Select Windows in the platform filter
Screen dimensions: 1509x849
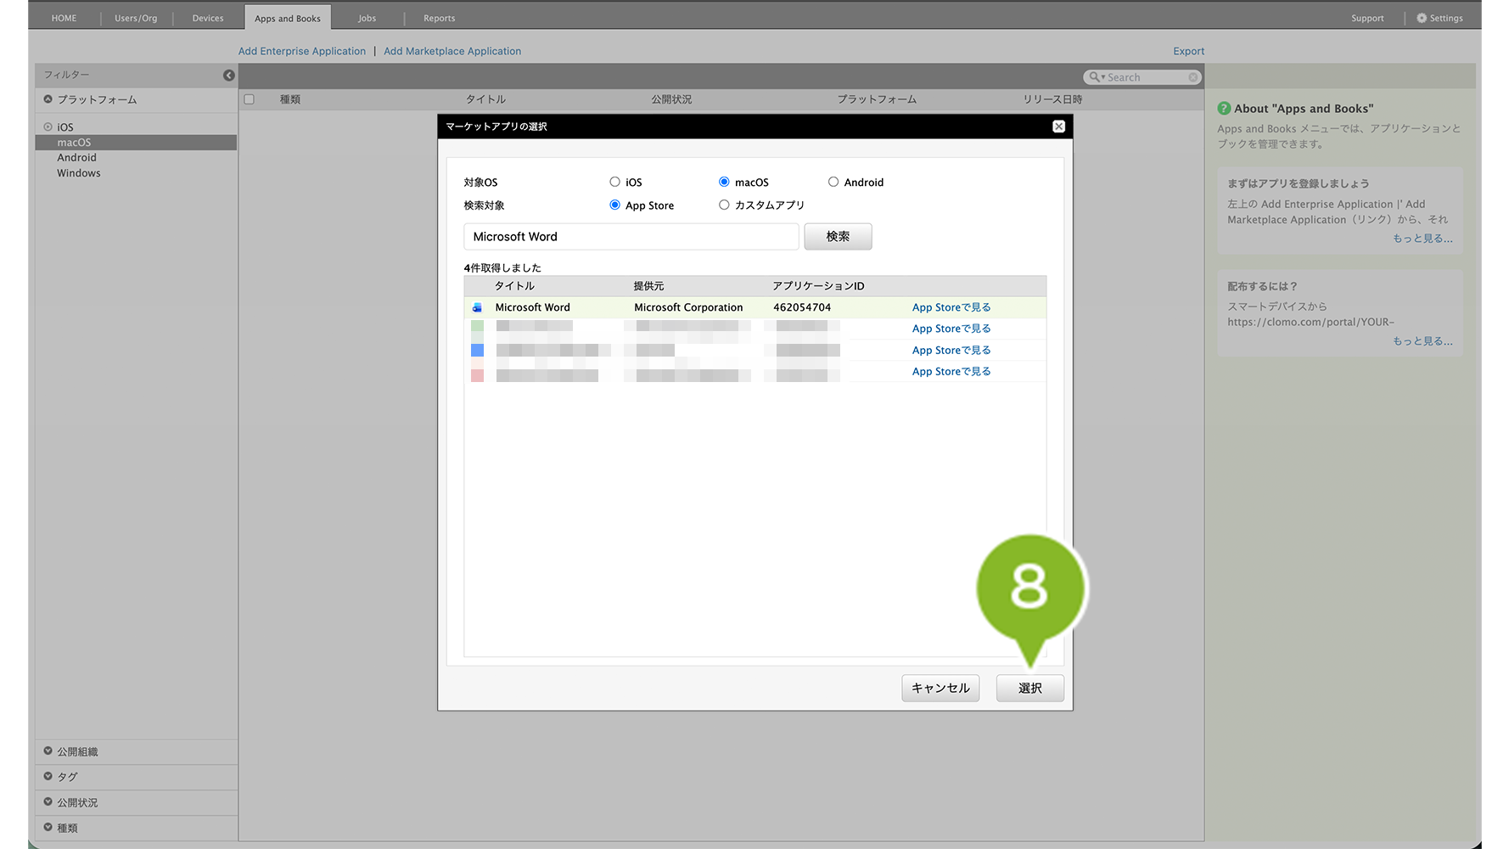(x=79, y=173)
